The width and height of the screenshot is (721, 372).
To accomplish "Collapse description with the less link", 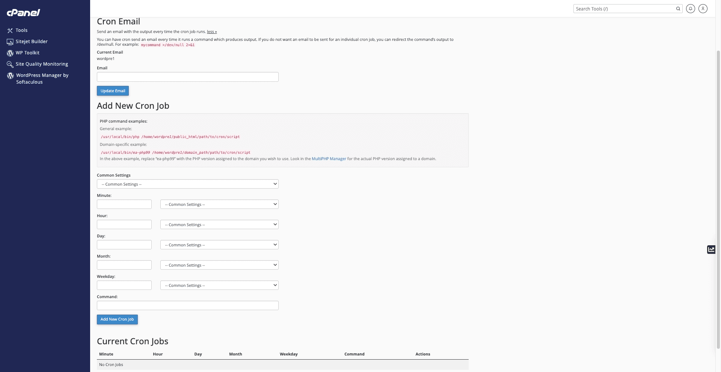I will [212, 31].
